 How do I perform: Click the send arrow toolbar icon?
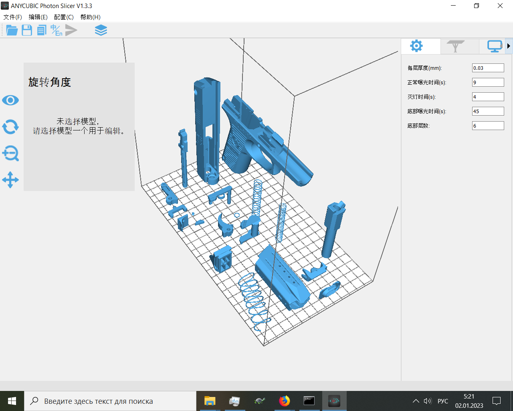pos(71,30)
